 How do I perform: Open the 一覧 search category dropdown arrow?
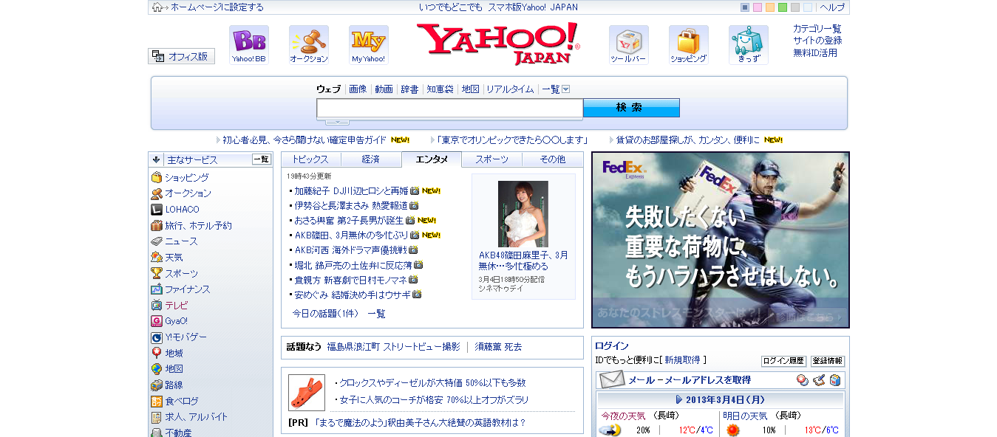point(566,89)
